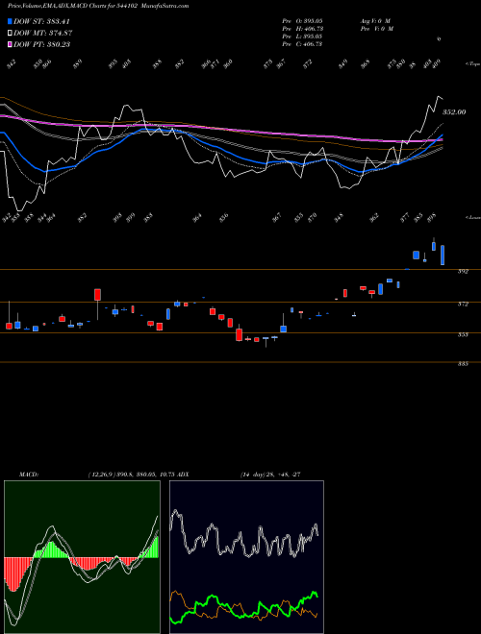This screenshot has width=481, height=634.
Task: Click the 'Pre O: 393.05' open value
Action: click(x=302, y=21)
